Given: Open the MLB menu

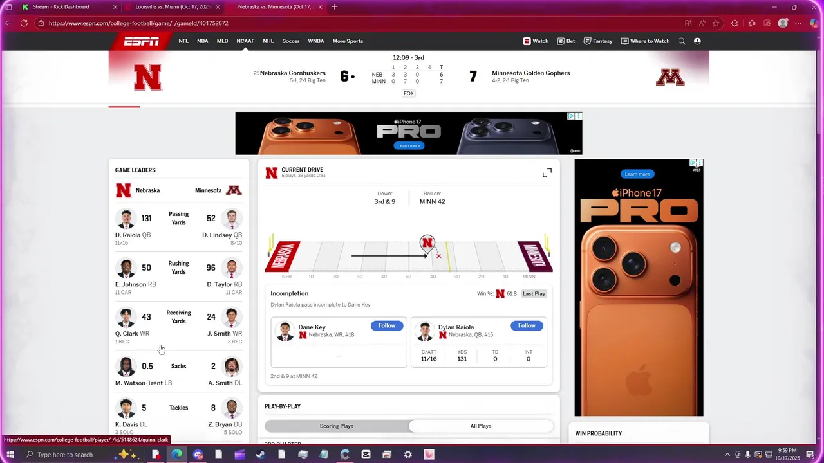Looking at the screenshot, I should coord(222,41).
